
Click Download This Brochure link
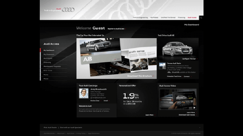(x=140, y=76)
